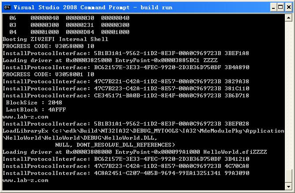Click the vertical scrollbar thumb

288,176
